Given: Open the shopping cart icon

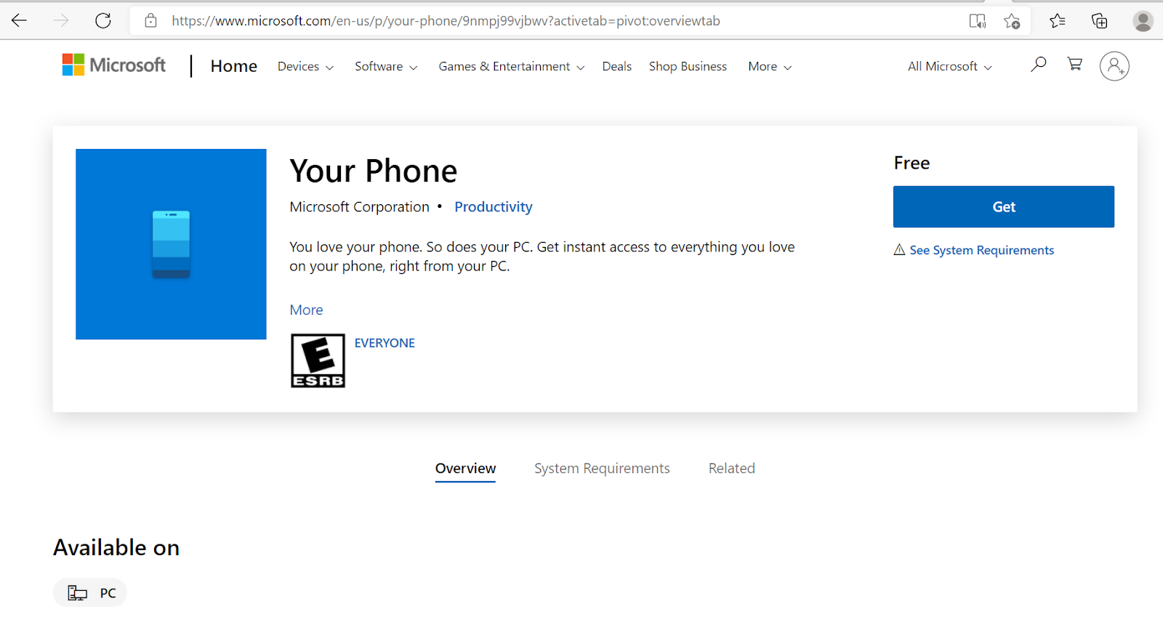Looking at the screenshot, I should click(1075, 64).
